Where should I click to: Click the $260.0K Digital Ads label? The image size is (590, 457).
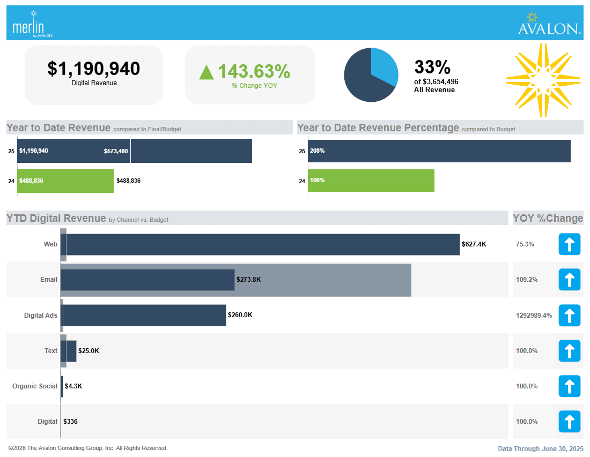[240, 315]
